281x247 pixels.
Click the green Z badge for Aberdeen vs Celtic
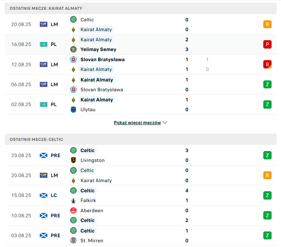coord(267,215)
